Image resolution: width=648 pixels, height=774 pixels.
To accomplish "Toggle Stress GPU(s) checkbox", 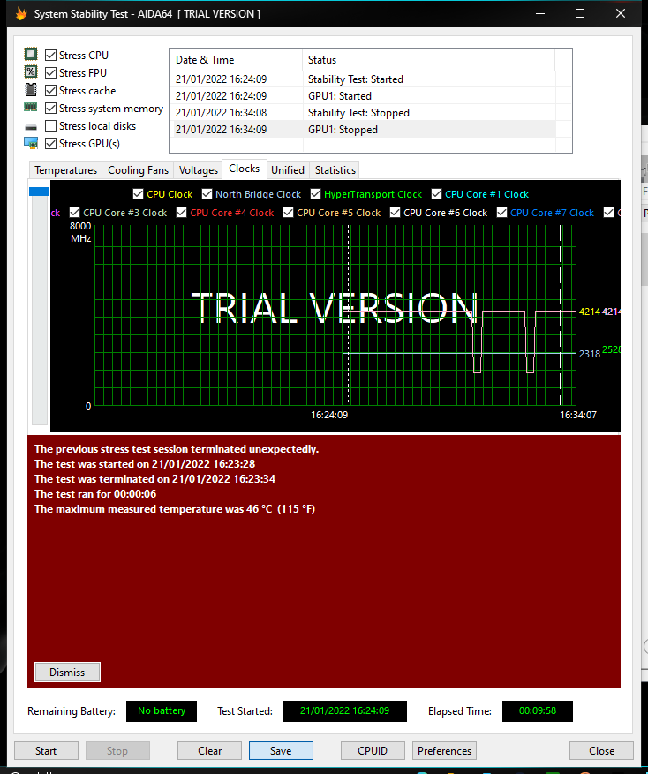I will pos(50,144).
